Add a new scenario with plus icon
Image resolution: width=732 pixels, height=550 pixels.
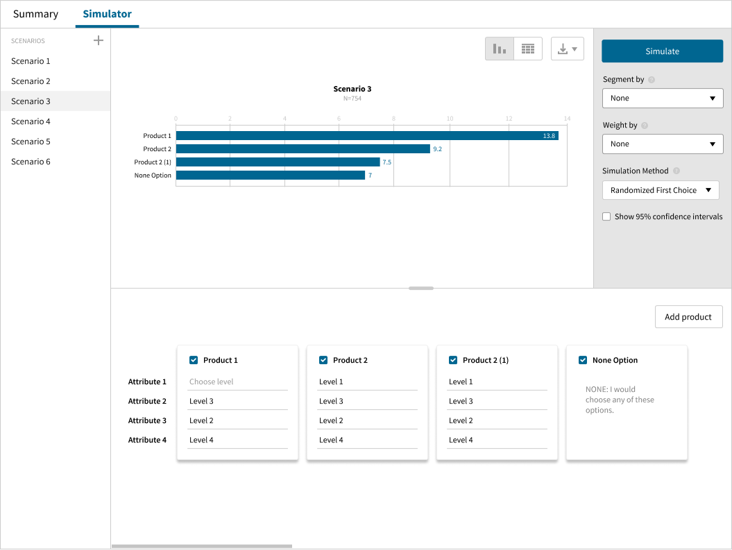click(x=98, y=41)
